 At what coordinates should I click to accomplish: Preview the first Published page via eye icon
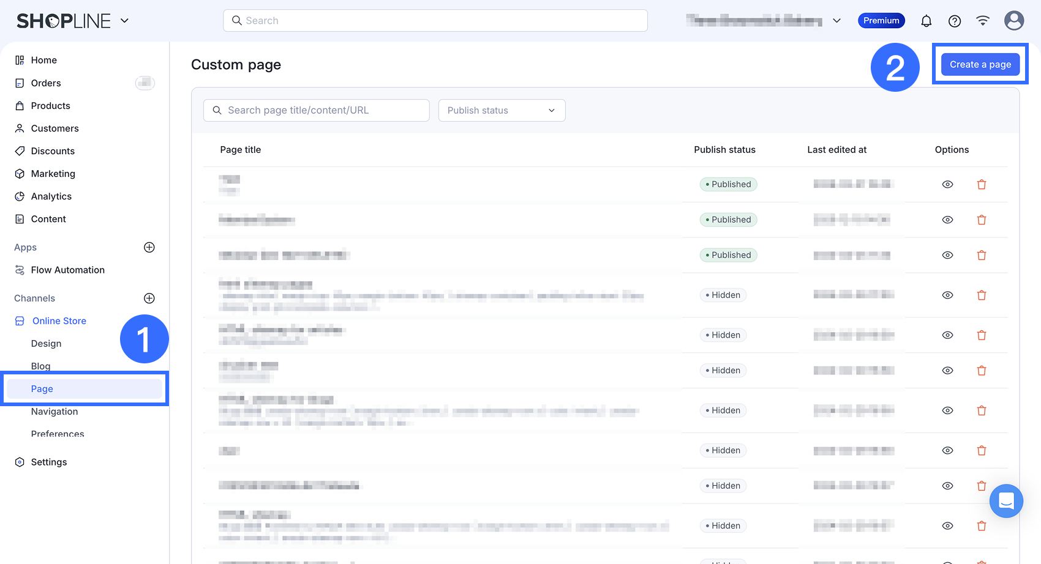pyautogui.click(x=947, y=185)
